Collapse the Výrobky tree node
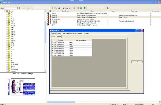Image resolution: width=161 pixels, height=105 pixels. 5,11
